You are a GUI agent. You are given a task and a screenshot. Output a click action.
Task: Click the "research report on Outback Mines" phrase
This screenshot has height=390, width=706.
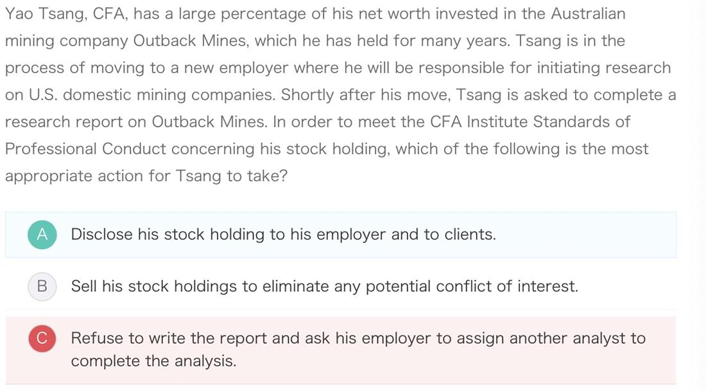[136, 122]
